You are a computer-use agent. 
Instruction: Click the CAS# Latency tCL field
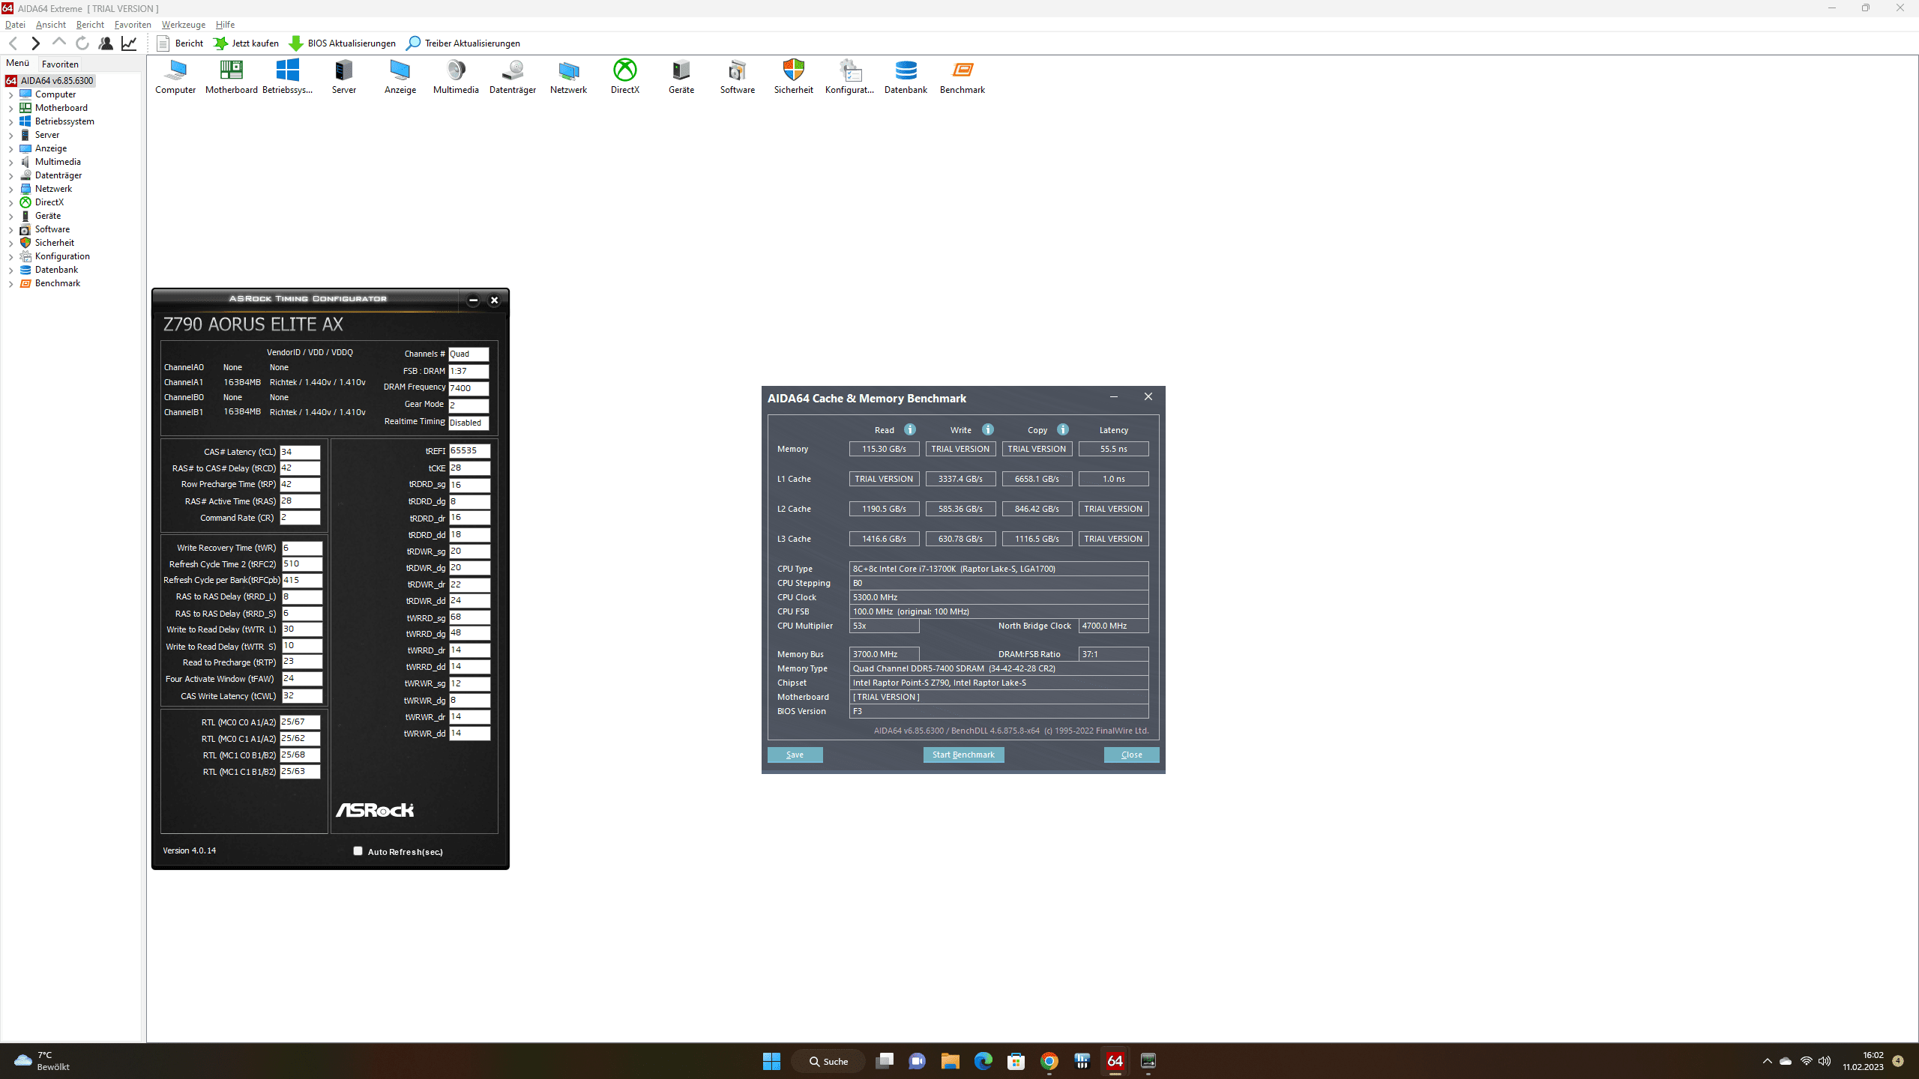click(300, 452)
